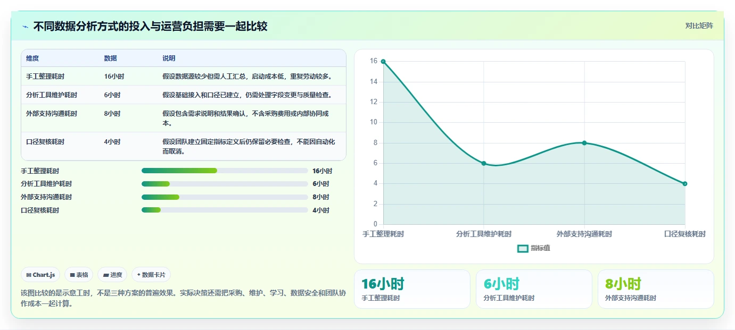Click the chart data point at 16
735x330 pixels.
pos(383,62)
